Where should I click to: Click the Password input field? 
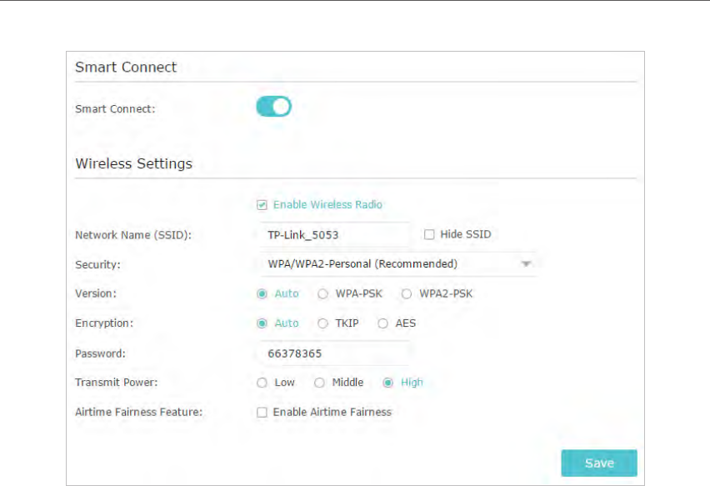point(335,353)
